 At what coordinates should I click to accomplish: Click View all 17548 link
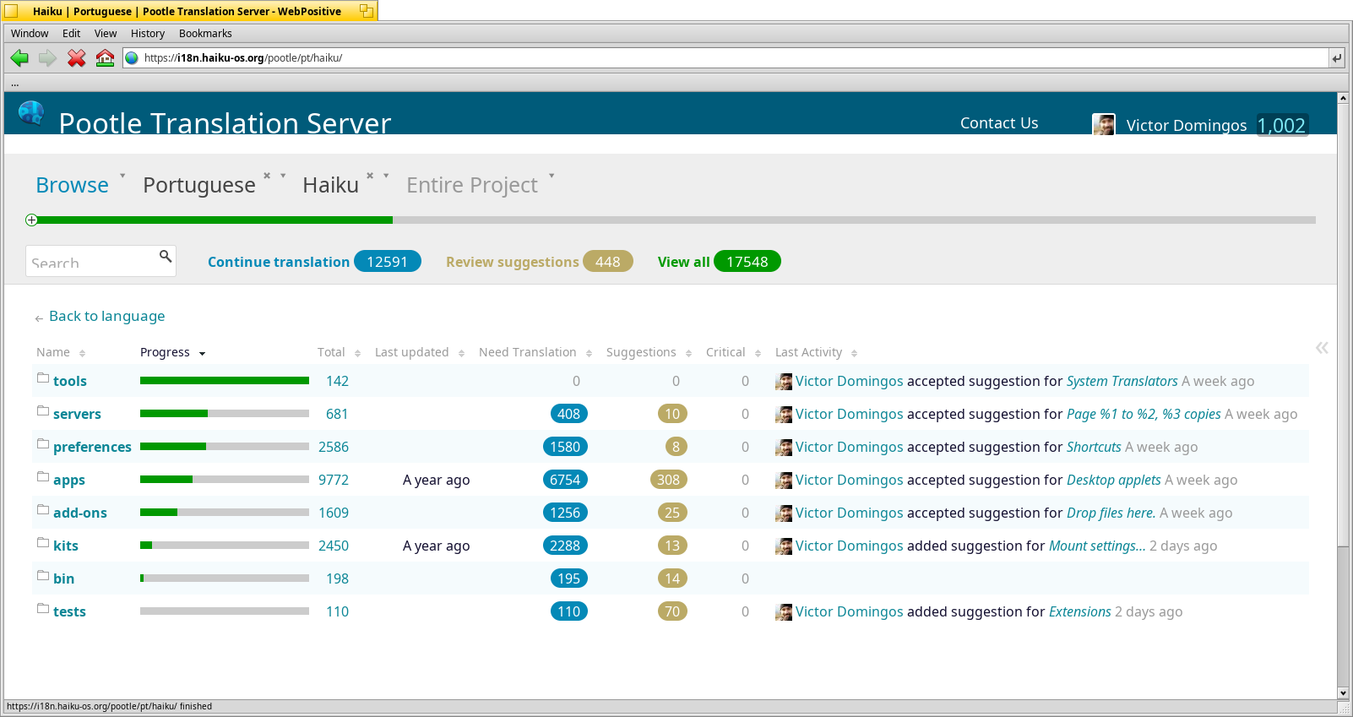pos(720,262)
